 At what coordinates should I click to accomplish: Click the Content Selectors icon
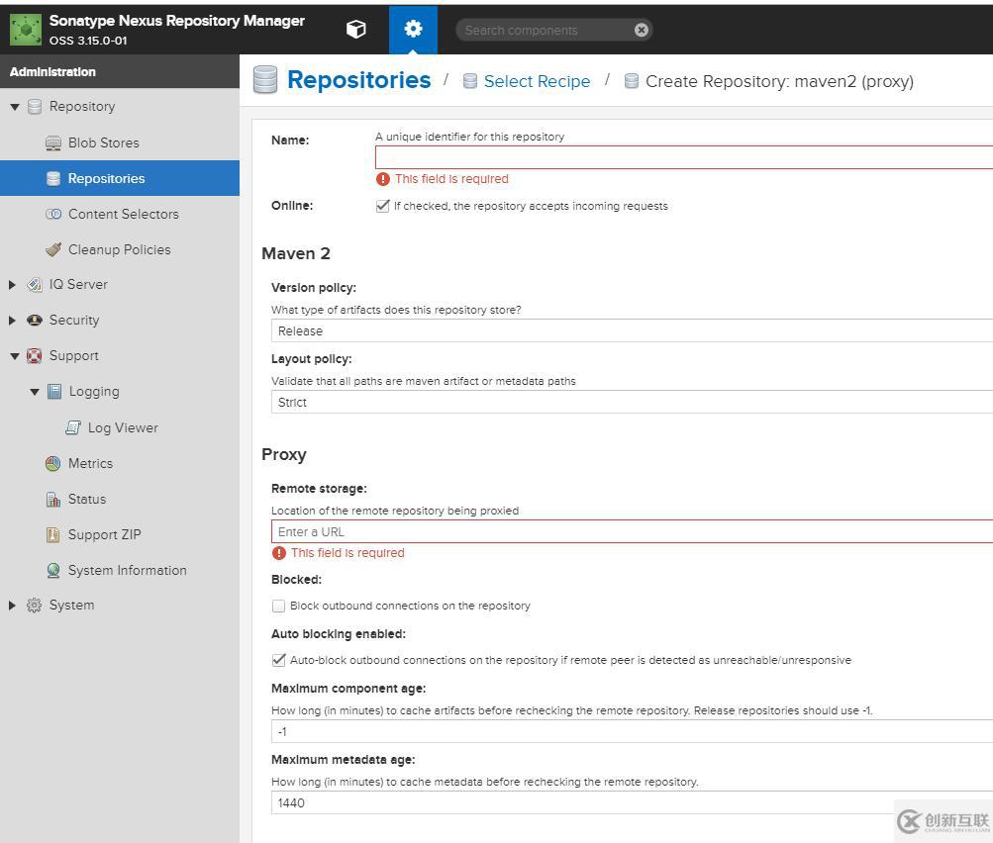coord(53,214)
